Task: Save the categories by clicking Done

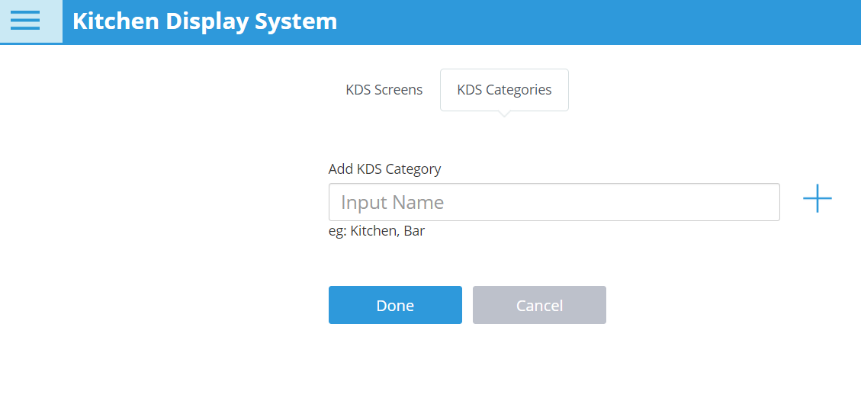Action: (x=395, y=305)
